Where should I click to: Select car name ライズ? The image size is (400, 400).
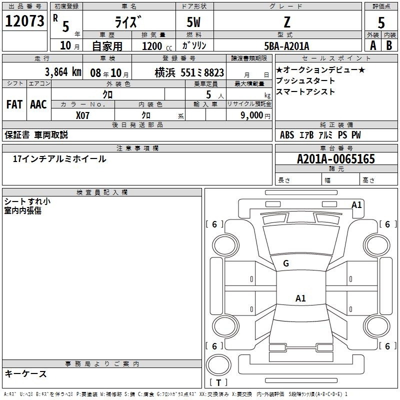pos(128,21)
